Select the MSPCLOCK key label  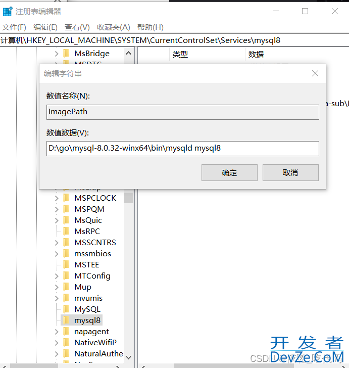[95, 198]
